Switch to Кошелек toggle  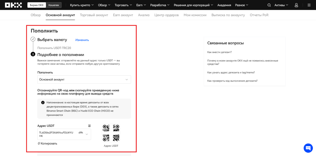point(54,5)
